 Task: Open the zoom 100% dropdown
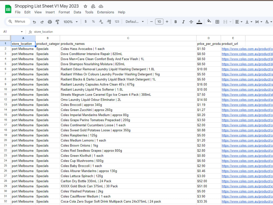pos(70,22)
